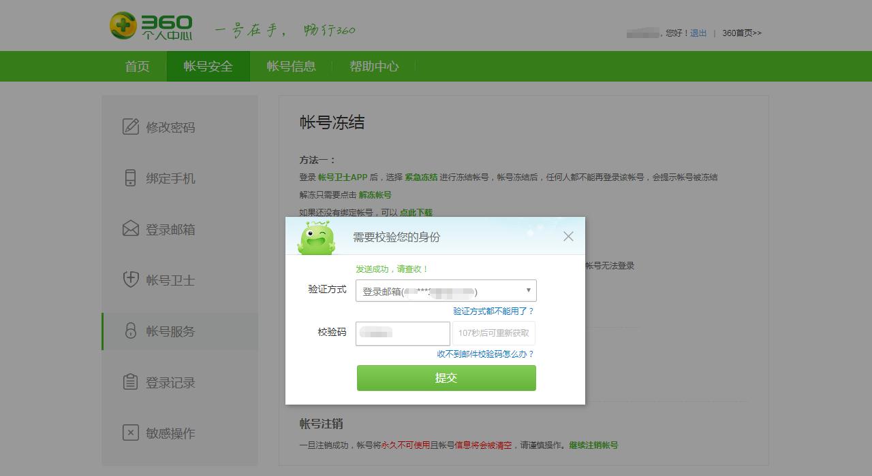
Task: Select the 绑定手机 phone icon
Action: (x=131, y=178)
